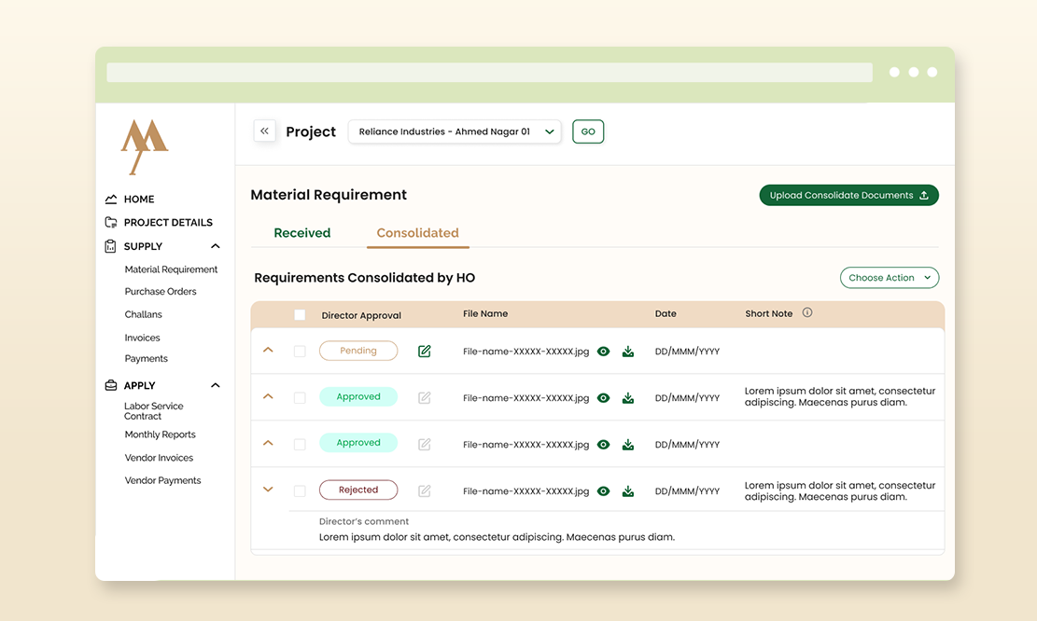Tick the select-all checkbox in table header
The width and height of the screenshot is (1037, 621).
300,315
